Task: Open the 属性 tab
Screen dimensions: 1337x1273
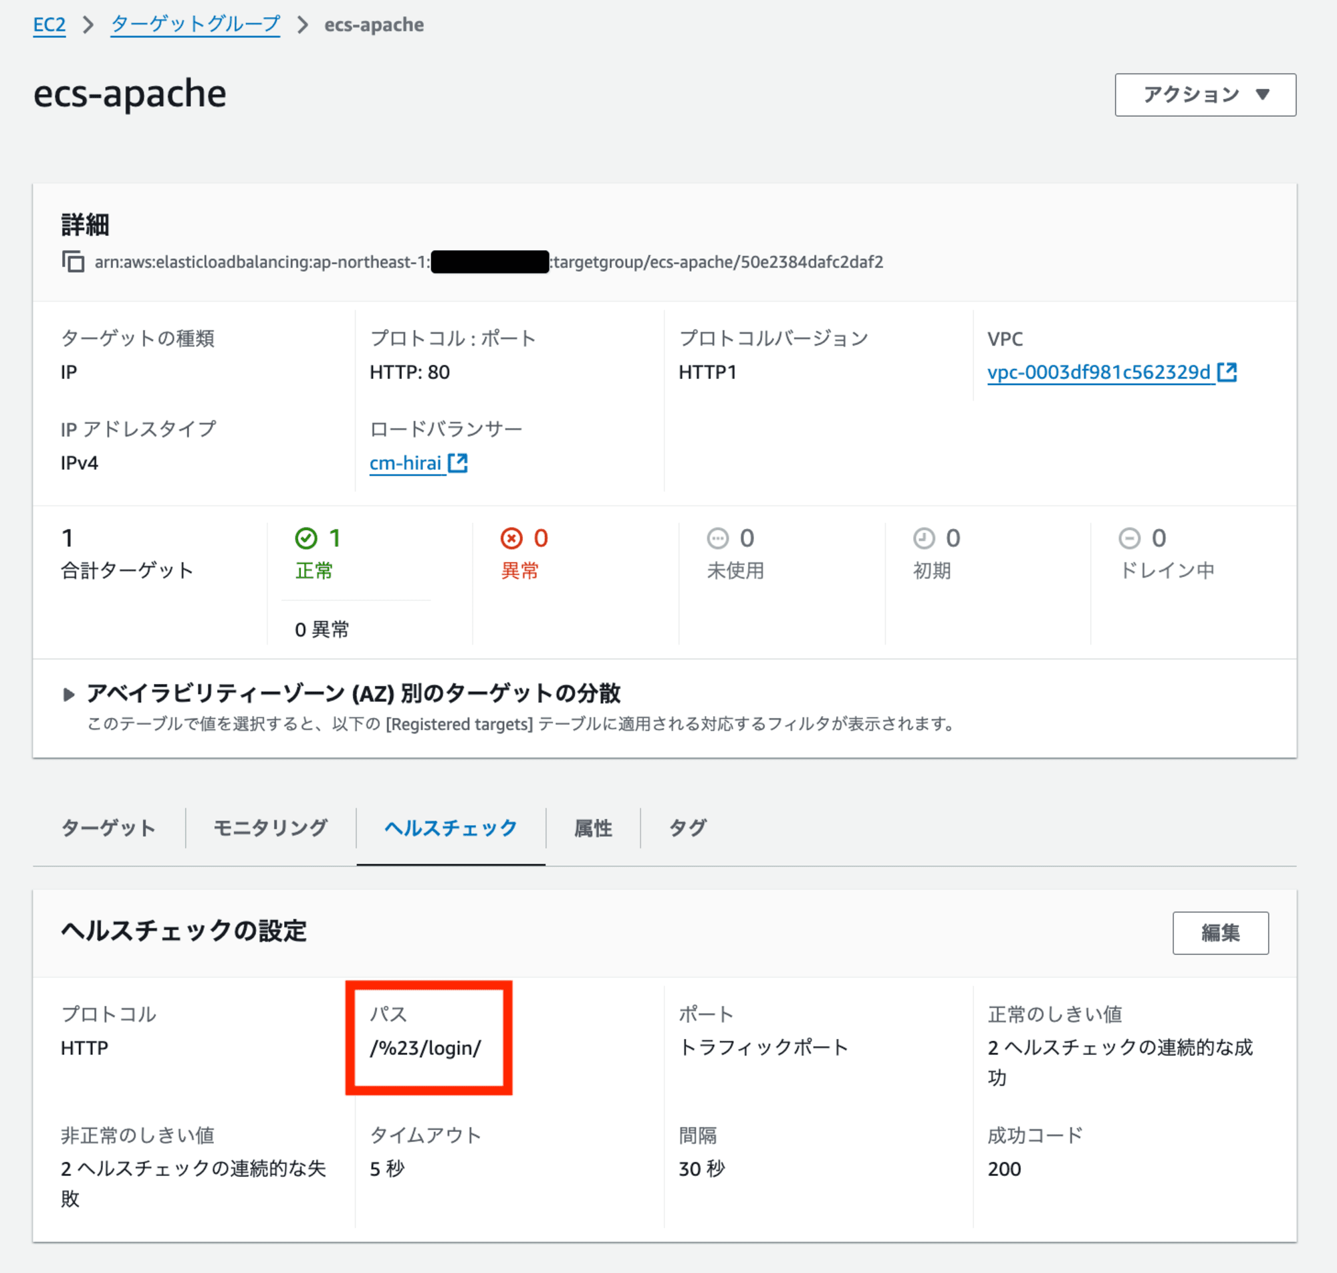Action: [x=593, y=828]
